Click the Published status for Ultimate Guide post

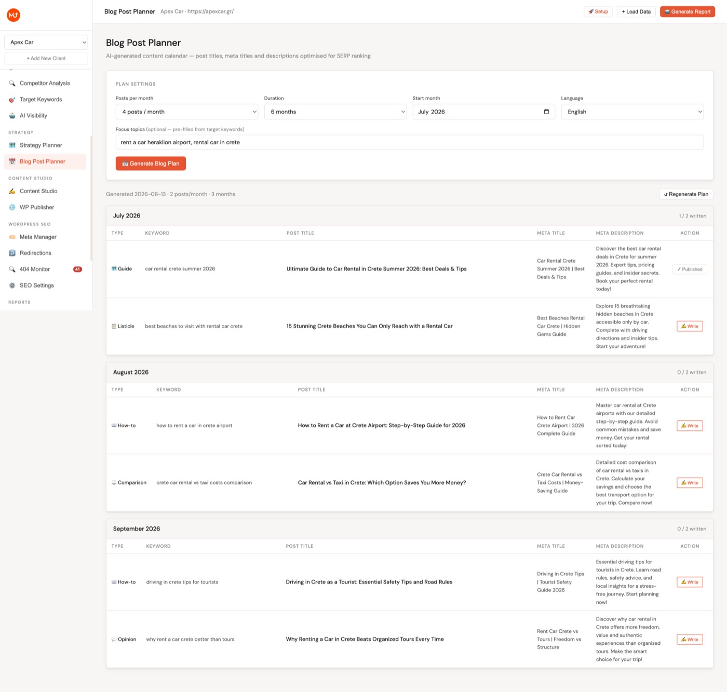tap(690, 269)
